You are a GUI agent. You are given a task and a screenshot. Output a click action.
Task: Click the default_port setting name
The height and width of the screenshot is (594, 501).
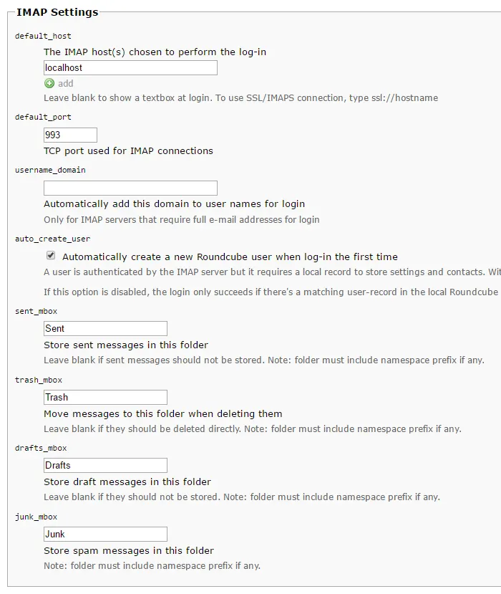pyautogui.click(x=43, y=117)
